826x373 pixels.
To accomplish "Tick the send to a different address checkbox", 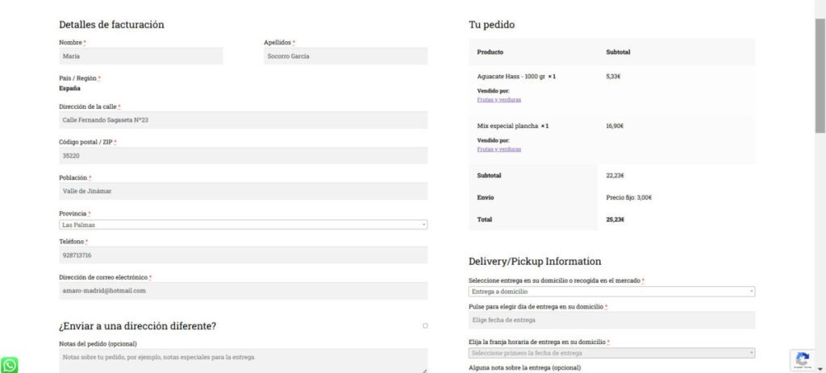I will click(x=425, y=325).
